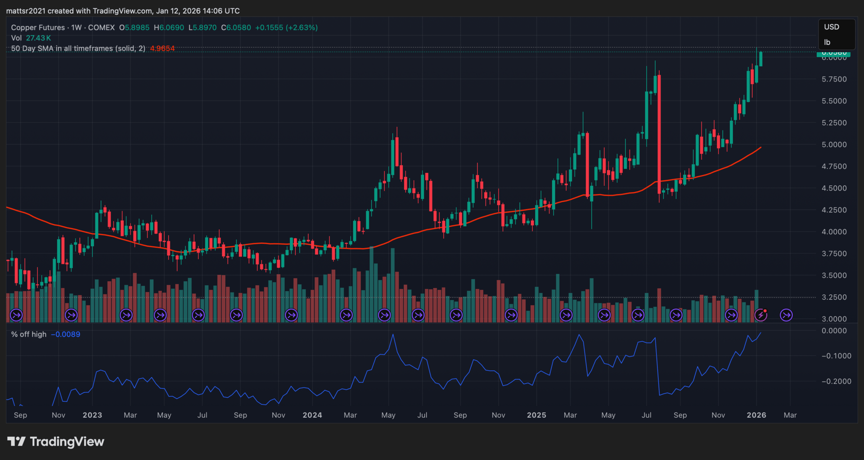Click the green current price label on axis

pos(833,54)
